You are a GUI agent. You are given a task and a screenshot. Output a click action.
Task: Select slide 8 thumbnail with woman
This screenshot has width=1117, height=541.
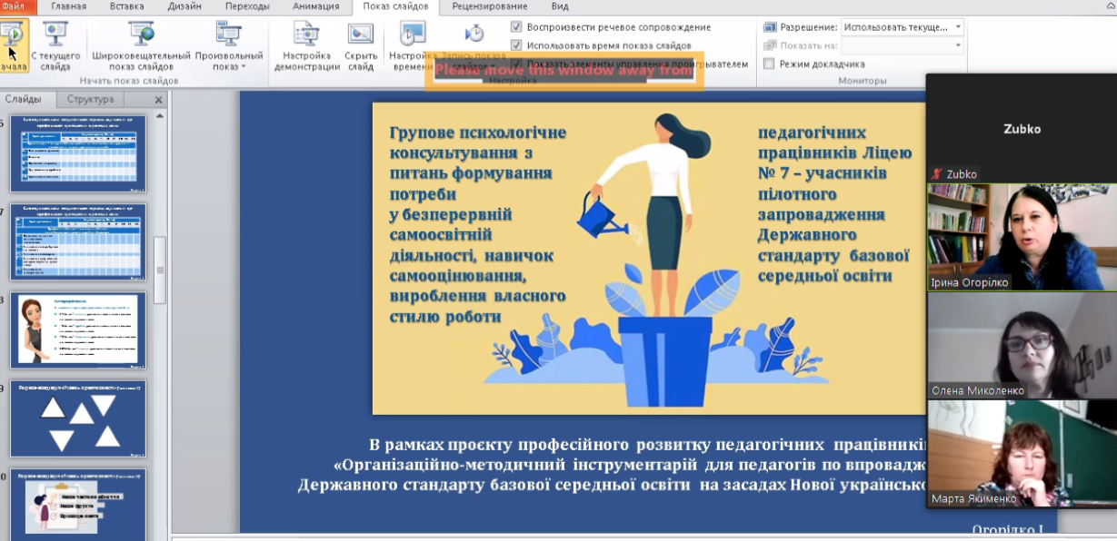point(77,330)
